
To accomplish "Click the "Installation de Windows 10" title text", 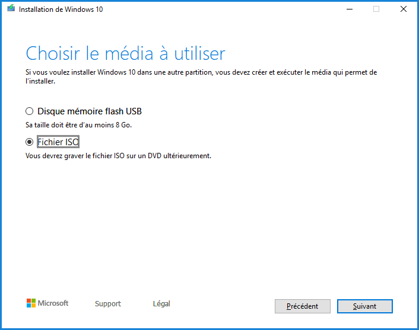I will [61, 9].
